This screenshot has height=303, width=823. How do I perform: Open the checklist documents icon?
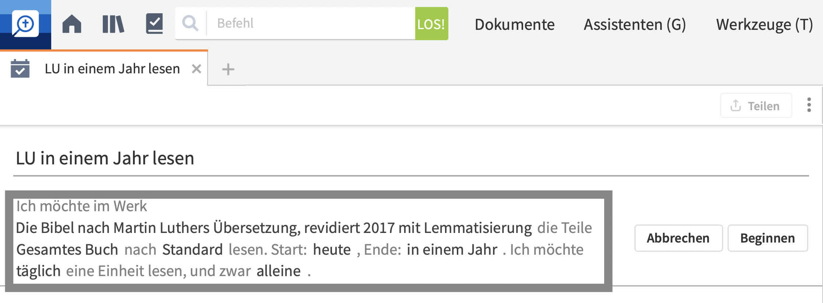154,24
